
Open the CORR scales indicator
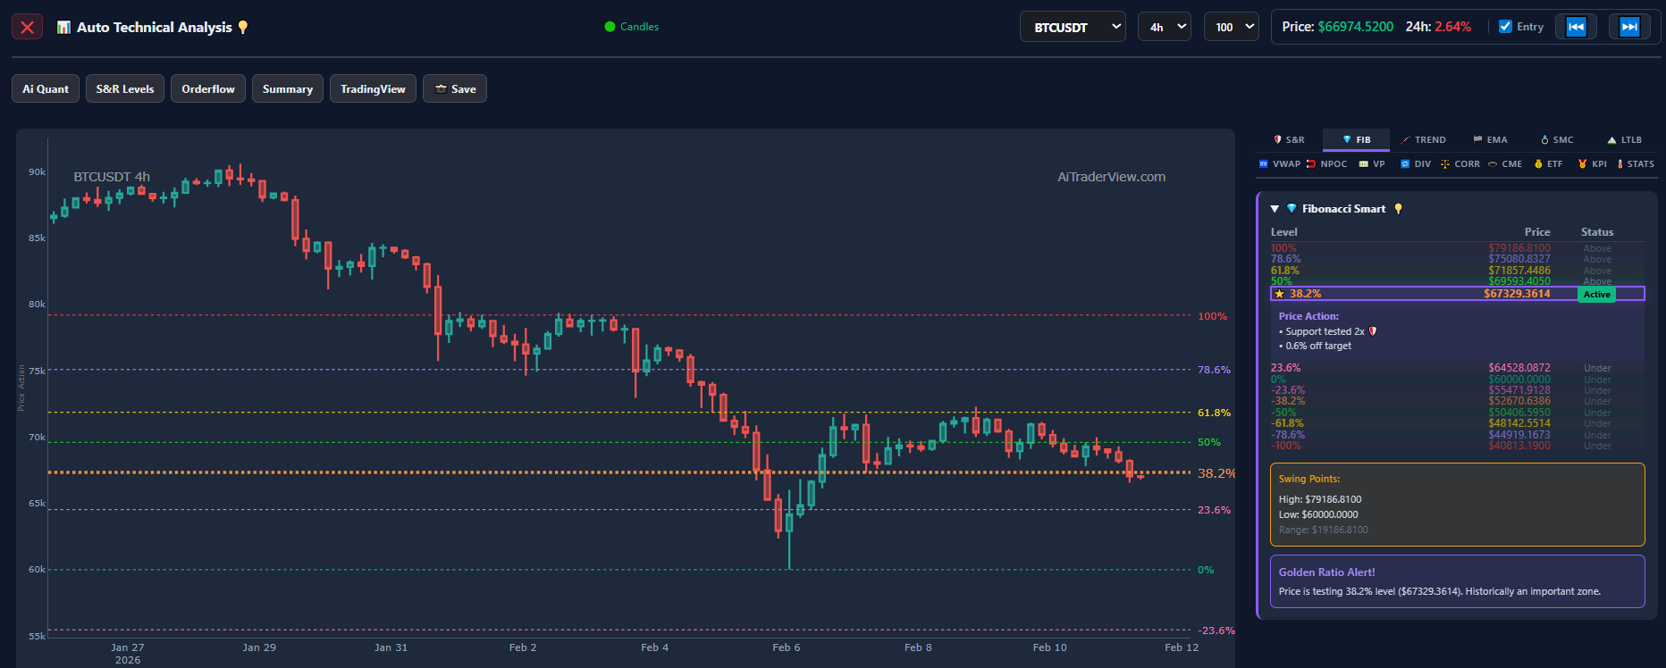1460,164
